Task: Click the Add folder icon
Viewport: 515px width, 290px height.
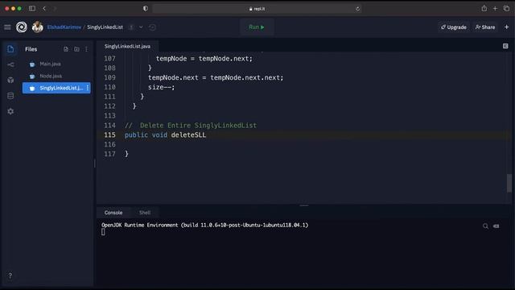Action: (x=76, y=49)
